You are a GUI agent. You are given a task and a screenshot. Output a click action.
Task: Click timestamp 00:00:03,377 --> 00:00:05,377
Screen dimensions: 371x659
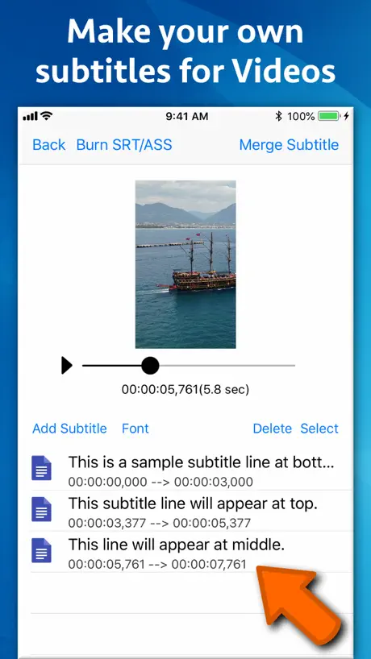160,523
